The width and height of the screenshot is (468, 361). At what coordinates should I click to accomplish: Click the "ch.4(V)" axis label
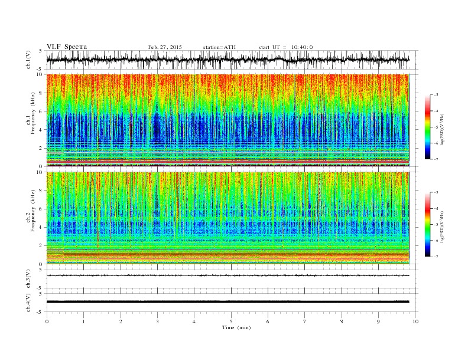28,303
